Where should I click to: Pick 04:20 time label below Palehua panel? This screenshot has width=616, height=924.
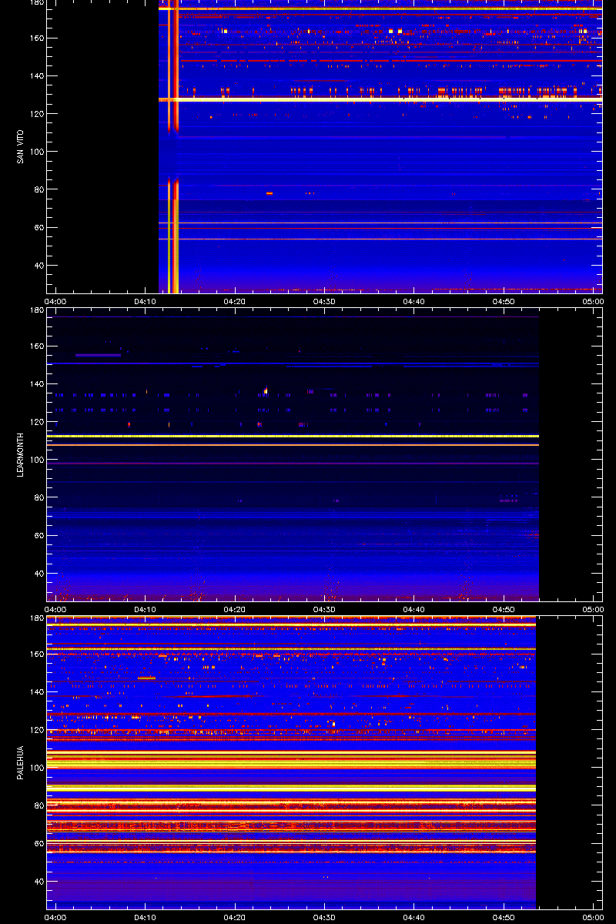(236, 917)
